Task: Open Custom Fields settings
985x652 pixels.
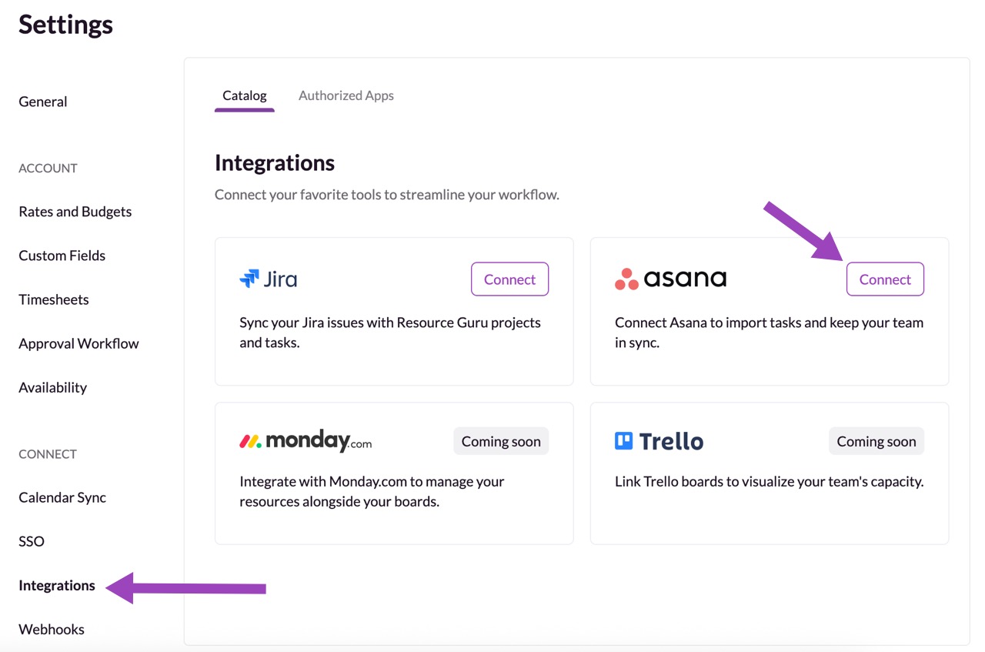Action: (62, 256)
